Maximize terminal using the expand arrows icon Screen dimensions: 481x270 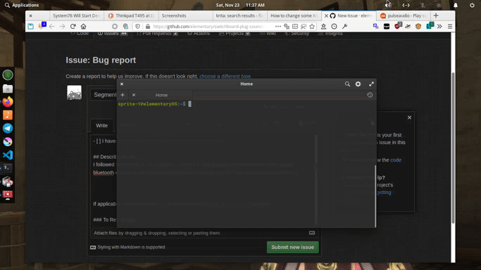[371, 84]
